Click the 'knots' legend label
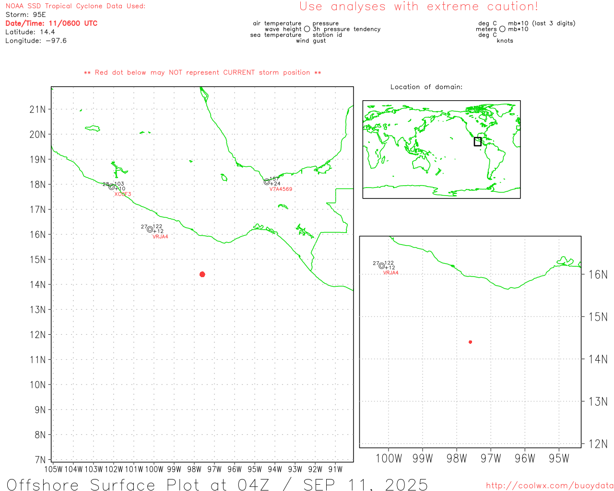Screen dimensions: 614x491 pos(505,41)
